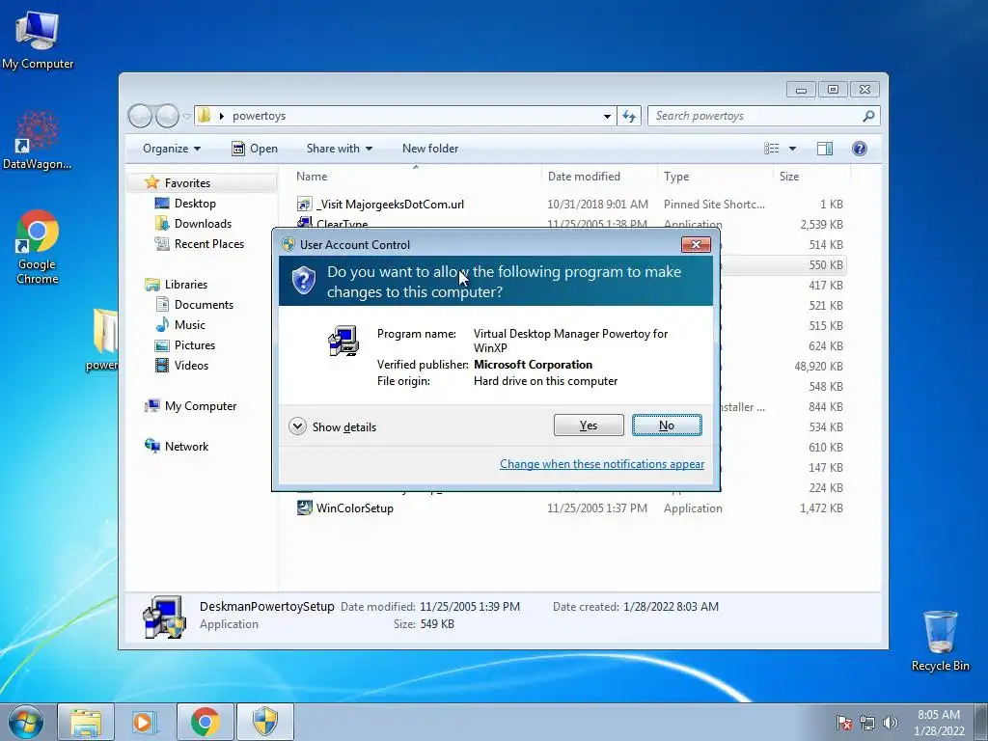Click powertoys in the address bar

pos(259,116)
